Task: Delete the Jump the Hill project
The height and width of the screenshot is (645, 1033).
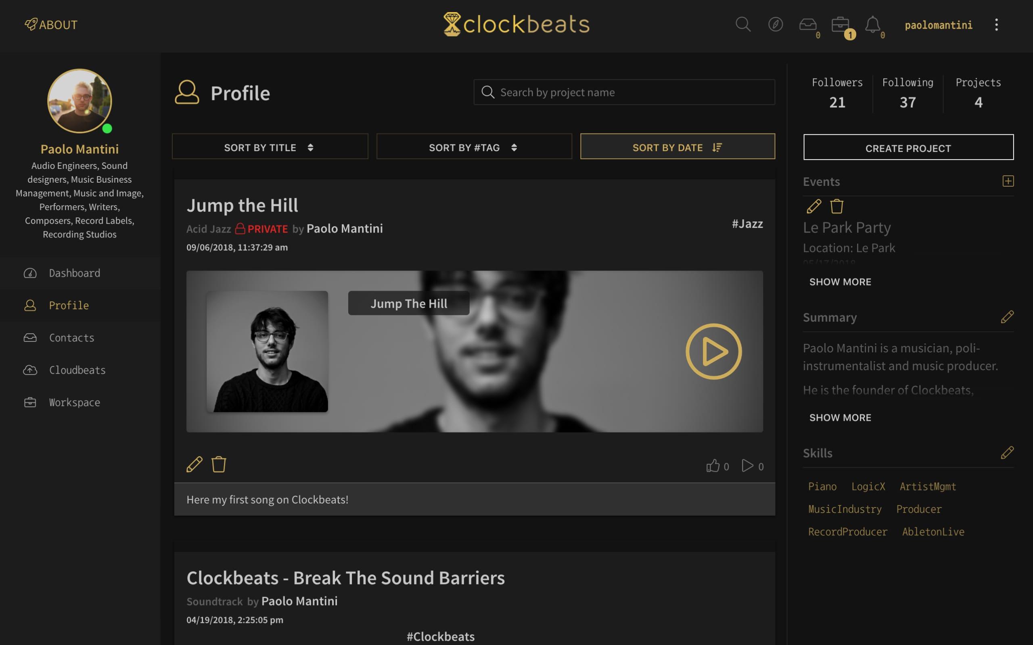Action: [219, 464]
